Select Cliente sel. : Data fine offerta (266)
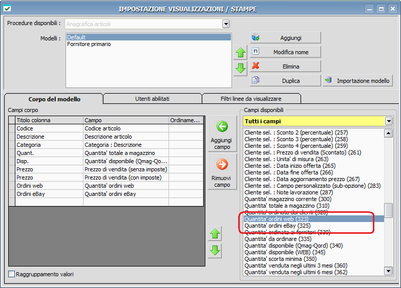The image size is (401, 288). coord(314,172)
